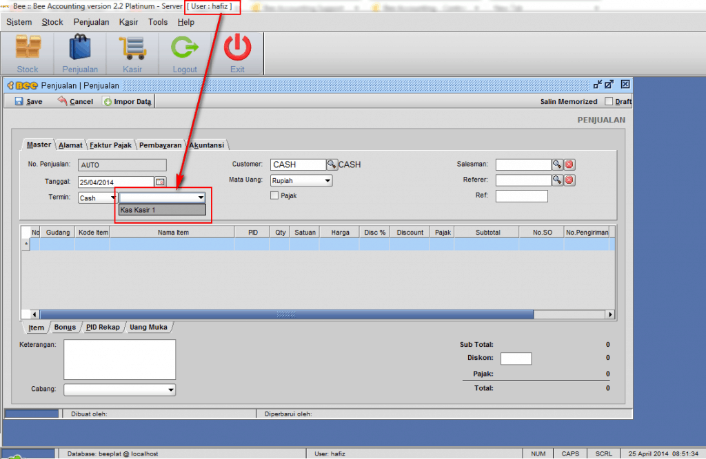Open the Kasir menu
The height and width of the screenshot is (459, 706).
(128, 22)
